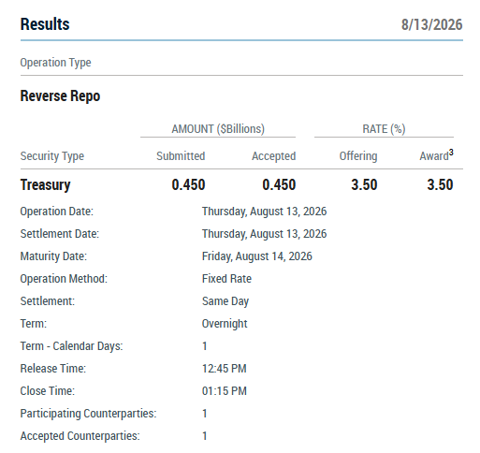Click the Operation Date value

(x=264, y=212)
